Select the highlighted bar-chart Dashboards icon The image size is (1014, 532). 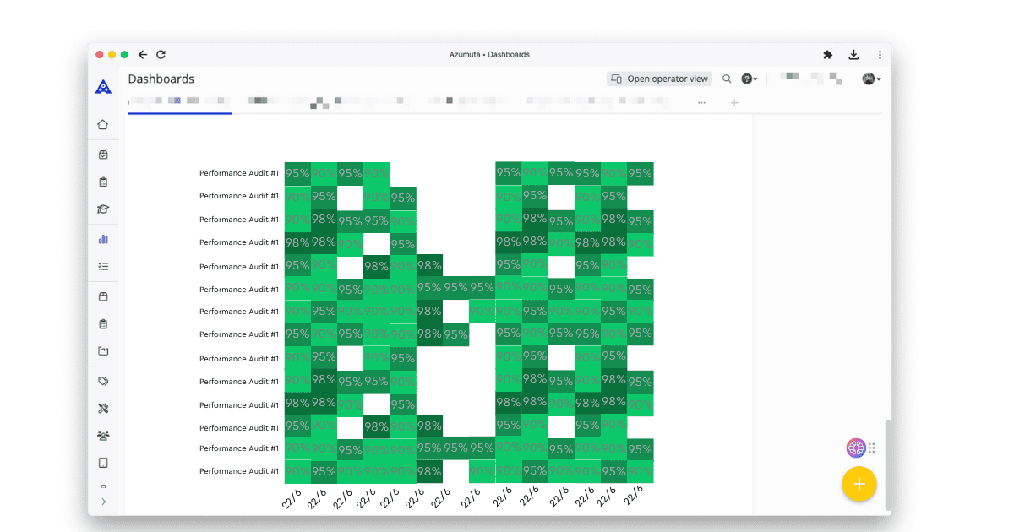click(x=103, y=239)
